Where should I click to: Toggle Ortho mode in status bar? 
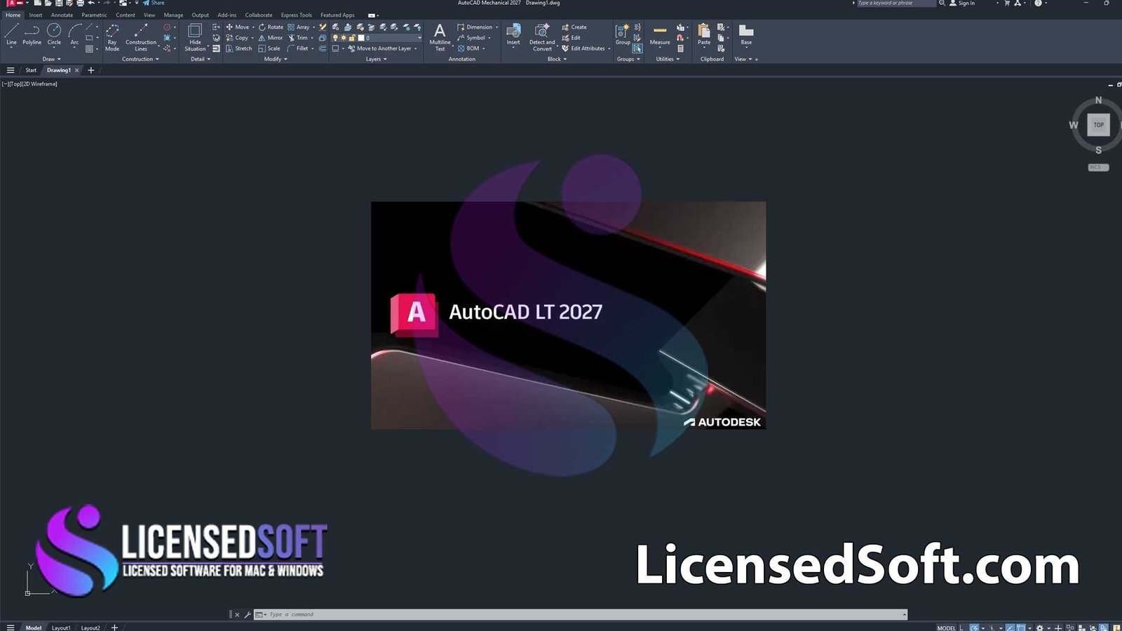pos(993,627)
